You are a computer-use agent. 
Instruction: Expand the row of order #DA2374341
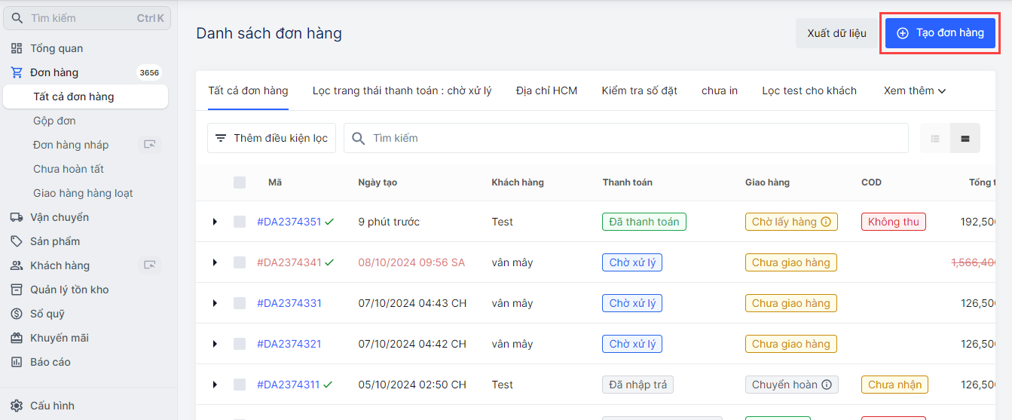coord(215,262)
